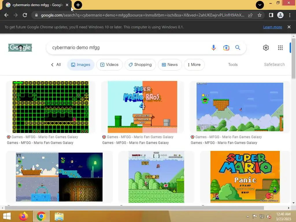Open Chrome three-dot menu
296x222 pixels.
tap(290, 15)
